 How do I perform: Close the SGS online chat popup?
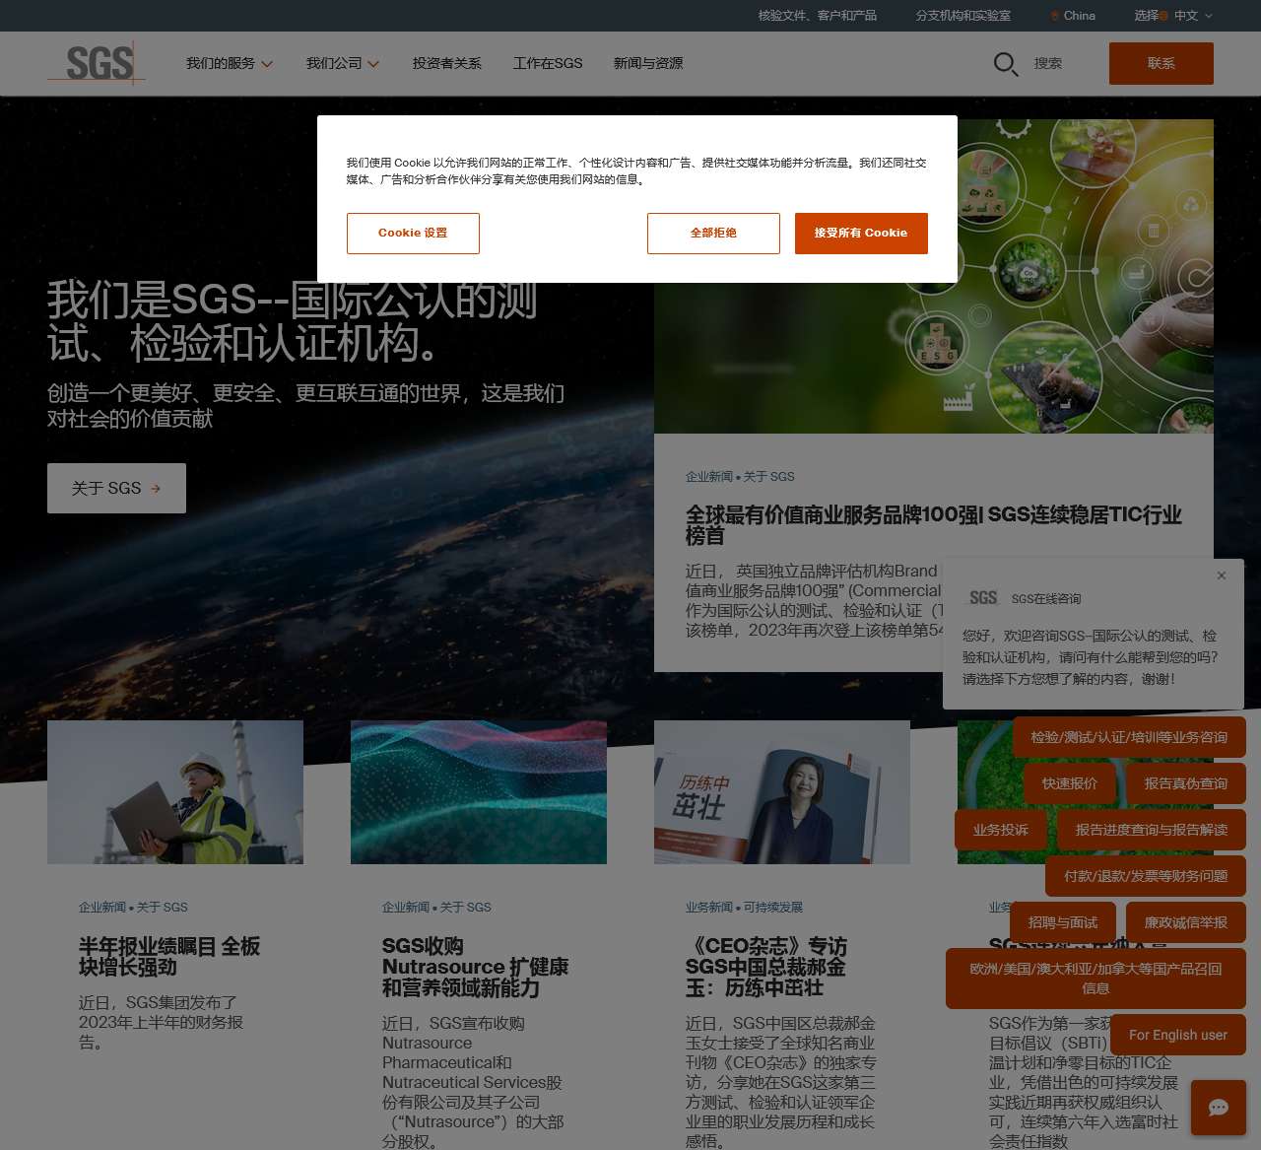pos(1222,575)
